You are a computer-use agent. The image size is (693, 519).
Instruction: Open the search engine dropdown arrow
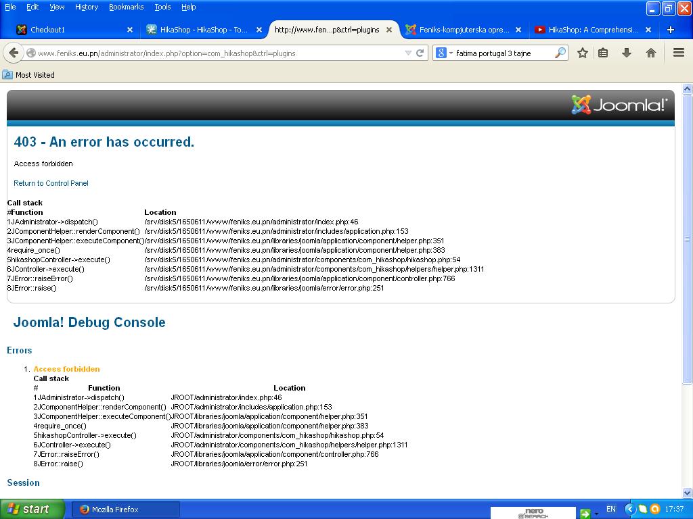[451, 53]
